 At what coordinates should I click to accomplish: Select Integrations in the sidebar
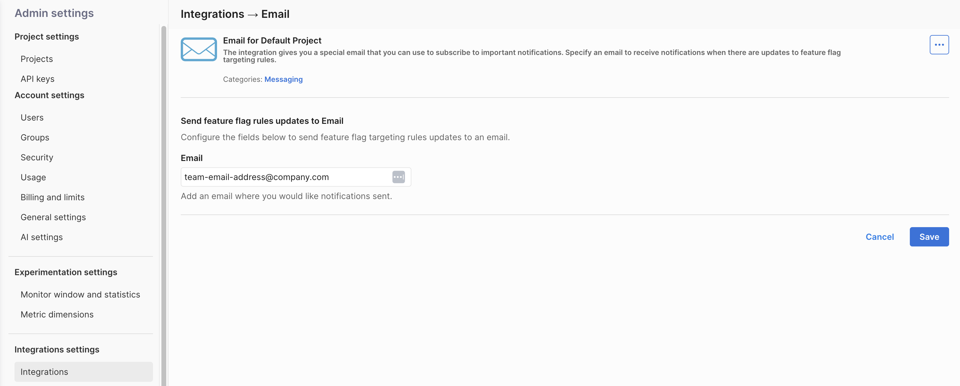(44, 372)
